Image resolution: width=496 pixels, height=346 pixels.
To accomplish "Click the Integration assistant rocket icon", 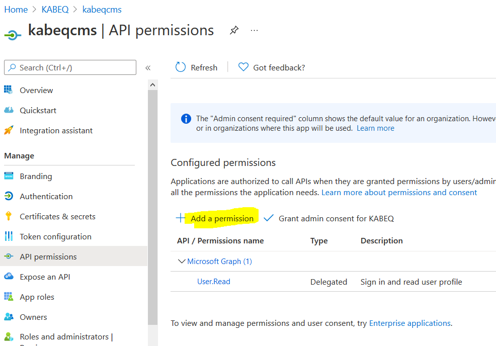I will [x=9, y=131].
